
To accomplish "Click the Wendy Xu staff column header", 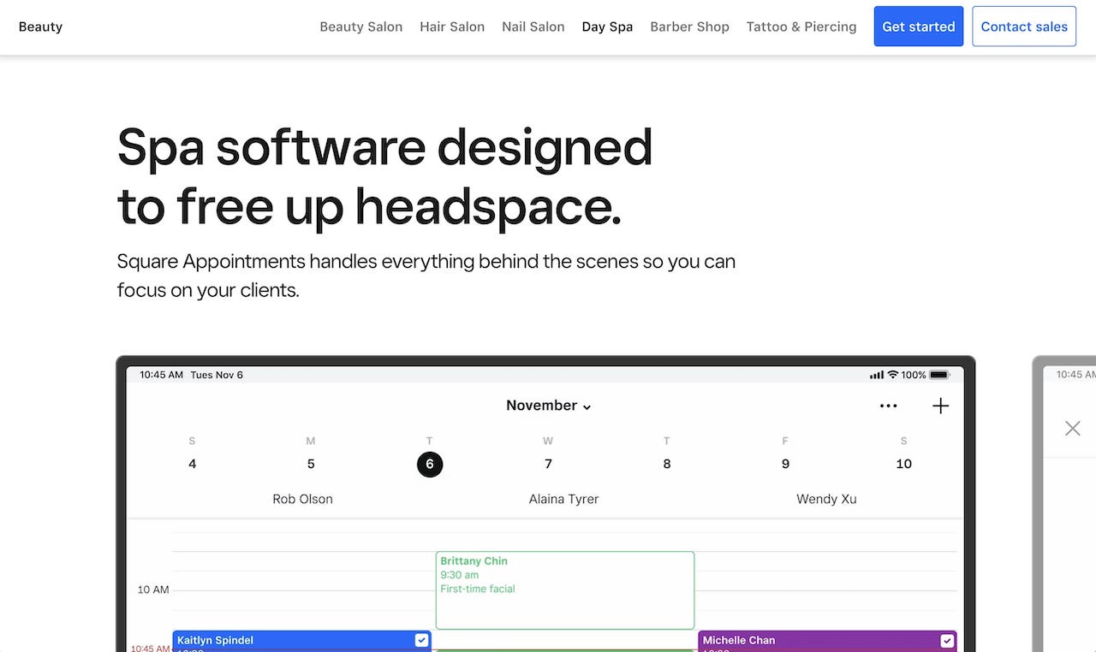I will [826, 499].
